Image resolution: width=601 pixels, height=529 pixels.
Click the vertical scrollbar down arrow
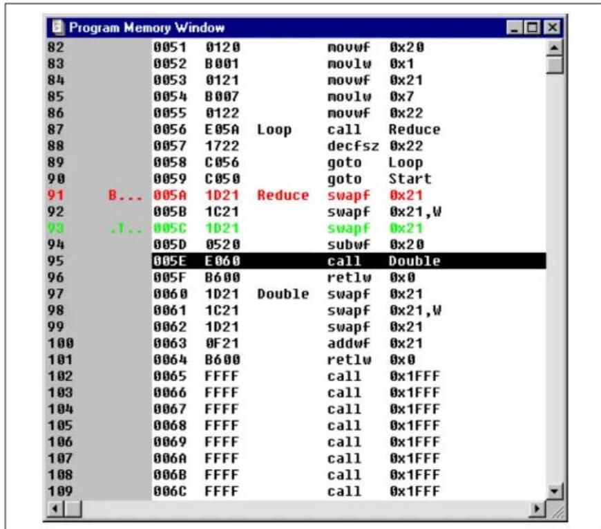(x=554, y=491)
